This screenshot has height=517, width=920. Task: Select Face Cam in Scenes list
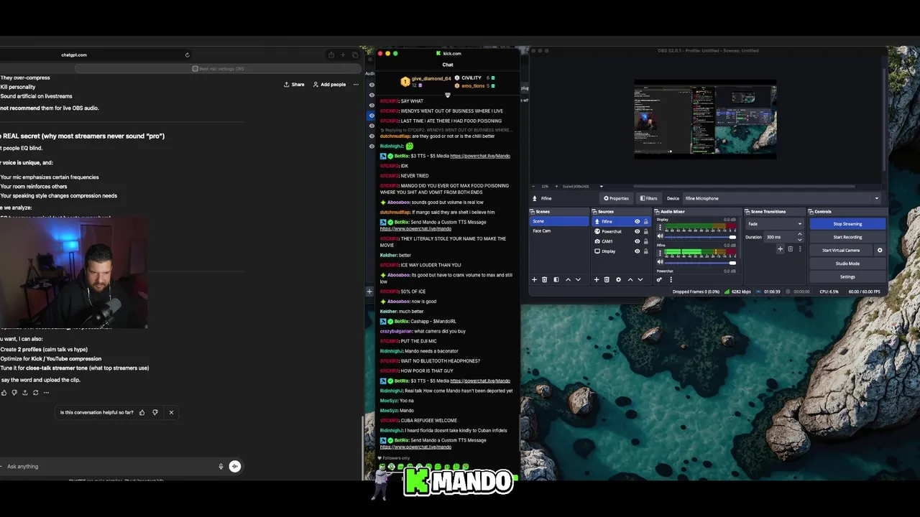(x=559, y=230)
